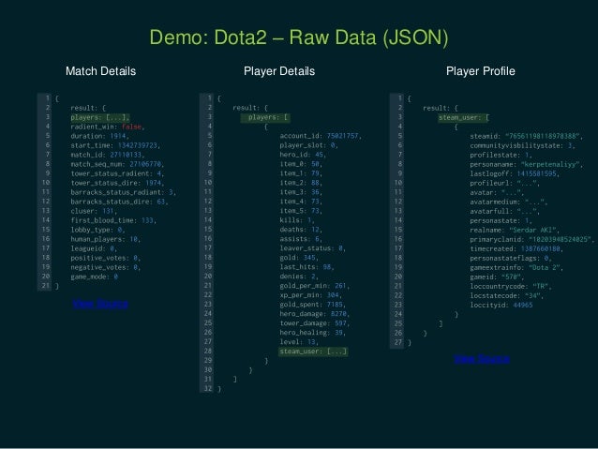598x449 pixels.
Task: Click the item_0: 50 line
Action: (301, 164)
